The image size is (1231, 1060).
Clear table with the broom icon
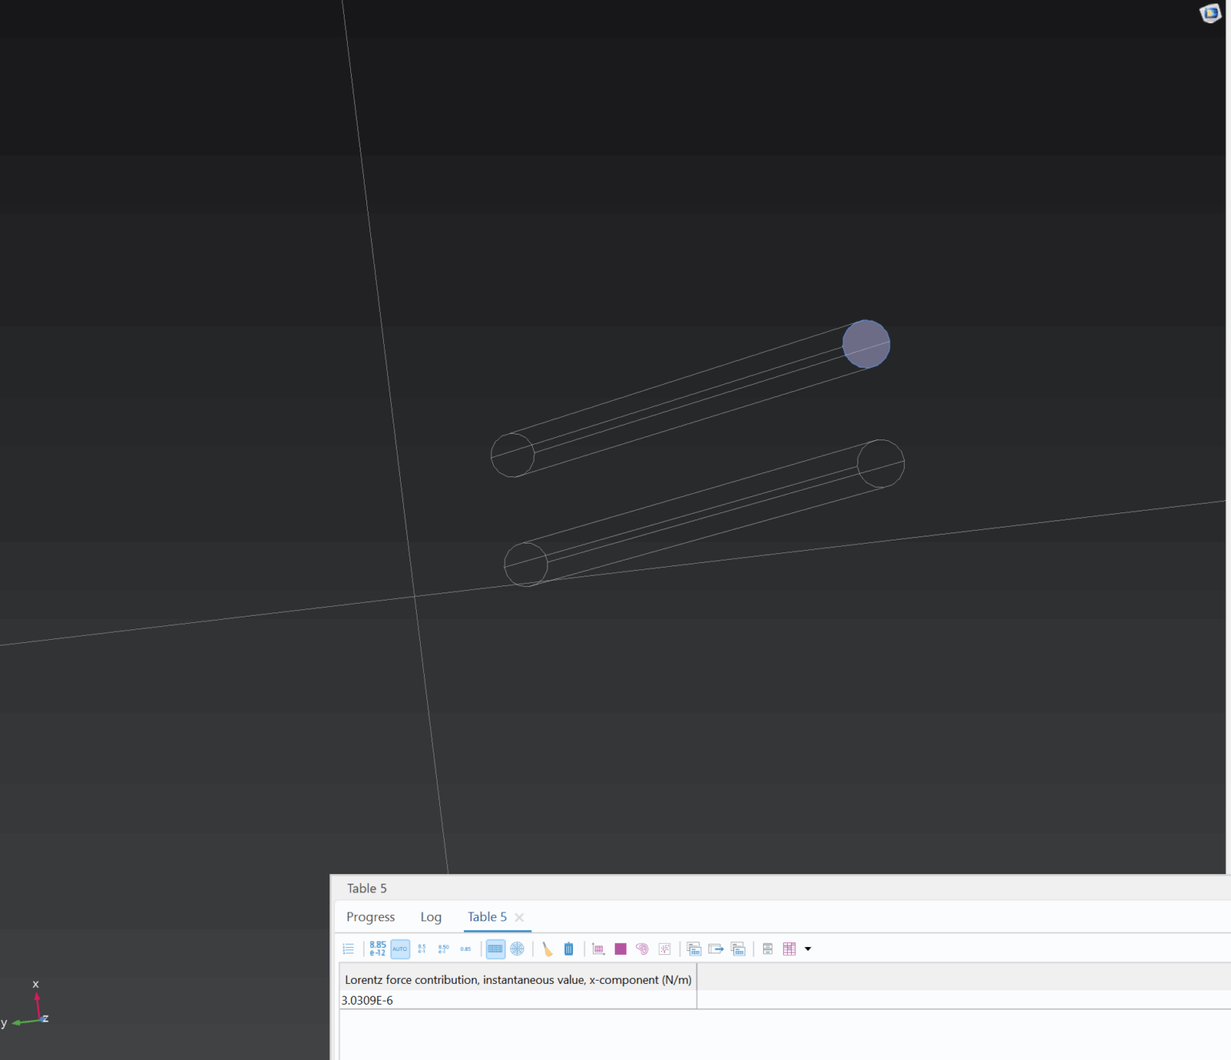547,949
